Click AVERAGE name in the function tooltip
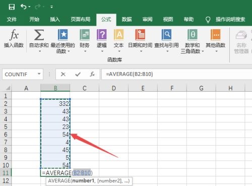The image size is (252, 186). (x=59, y=181)
